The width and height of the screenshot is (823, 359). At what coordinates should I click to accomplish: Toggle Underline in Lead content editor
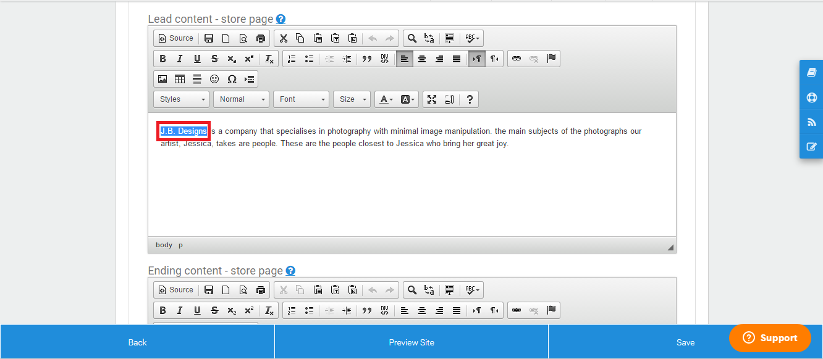pos(197,59)
